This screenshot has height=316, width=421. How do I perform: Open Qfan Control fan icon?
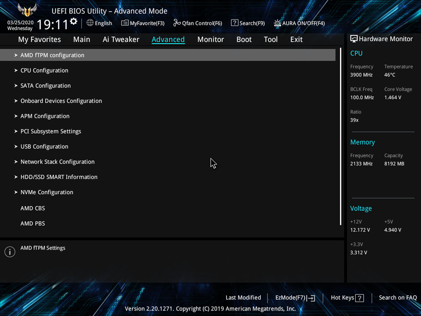[x=177, y=23]
